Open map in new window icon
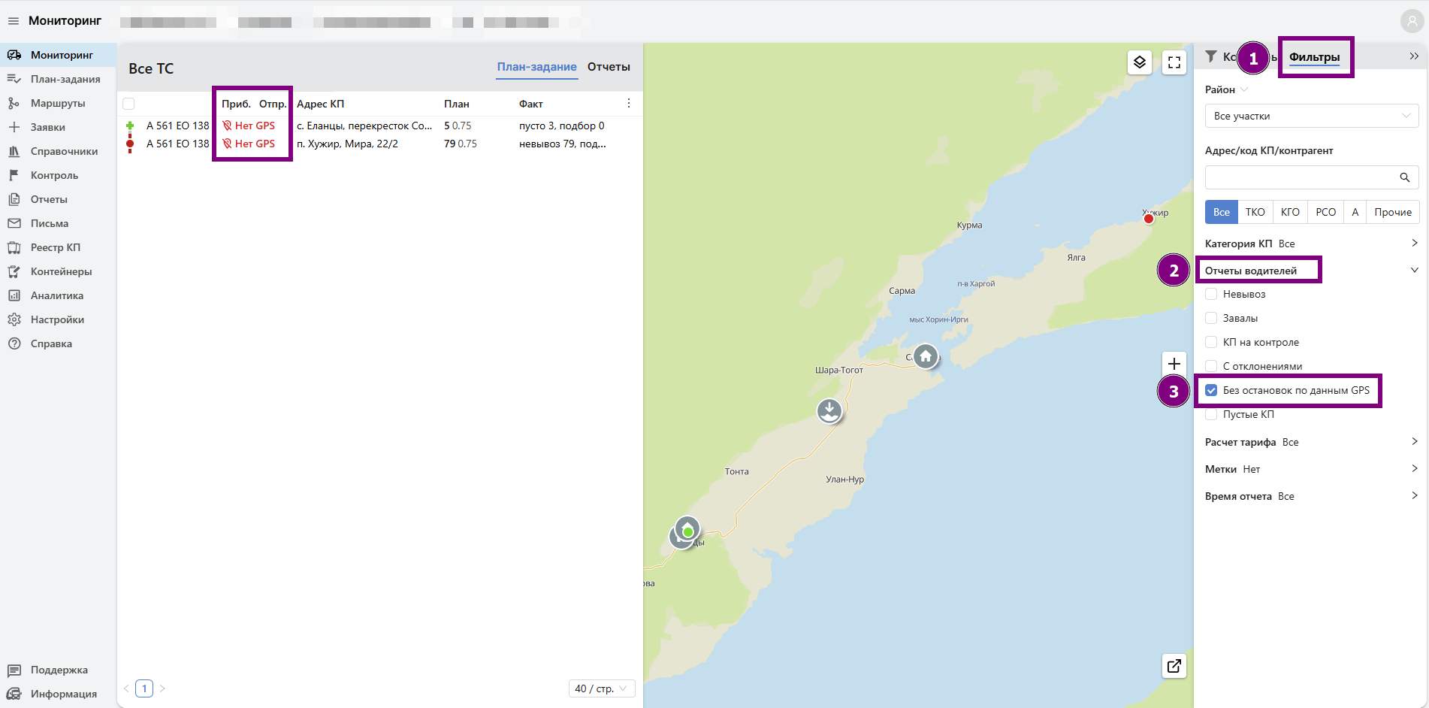Viewport: 1429px width, 708px height. coord(1174,666)
